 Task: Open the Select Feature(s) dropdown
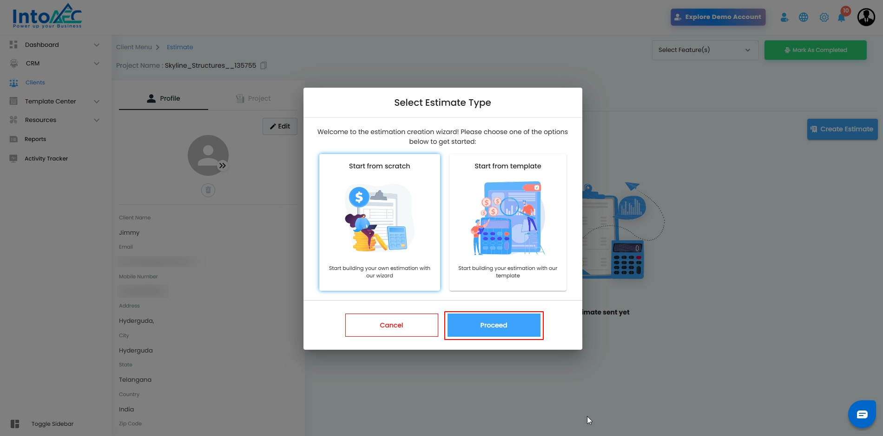point(705,50)
